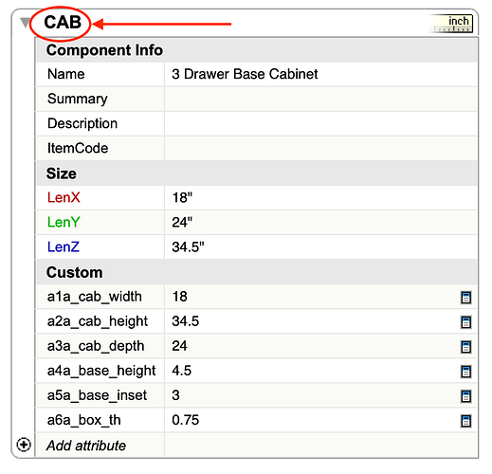Collapse the CAB component triangle

click(25, 23)
